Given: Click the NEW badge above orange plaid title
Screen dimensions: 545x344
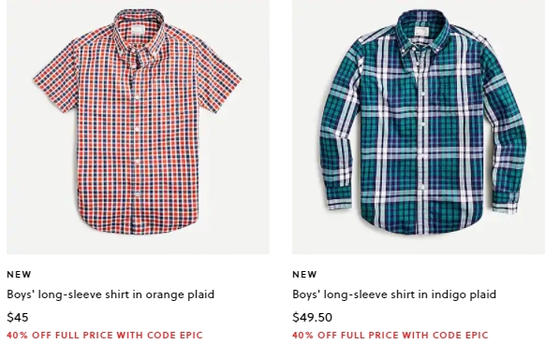Looking at the screenshot, I should coord(19,275).
